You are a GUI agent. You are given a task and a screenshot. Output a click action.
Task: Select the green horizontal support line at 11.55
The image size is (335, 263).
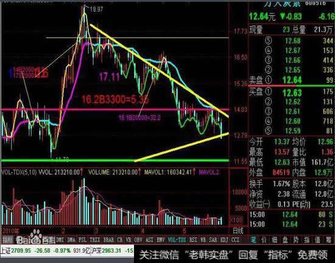(x=115, y=161)
